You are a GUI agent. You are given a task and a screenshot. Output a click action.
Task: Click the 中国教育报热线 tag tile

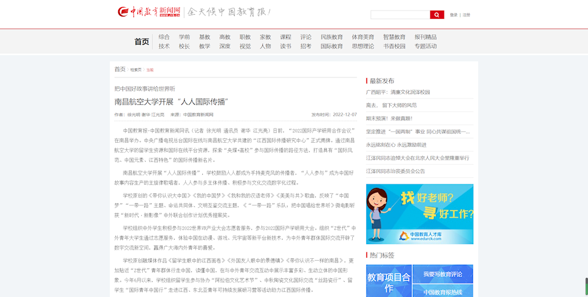pyautogui.click(x=443, y=292)
